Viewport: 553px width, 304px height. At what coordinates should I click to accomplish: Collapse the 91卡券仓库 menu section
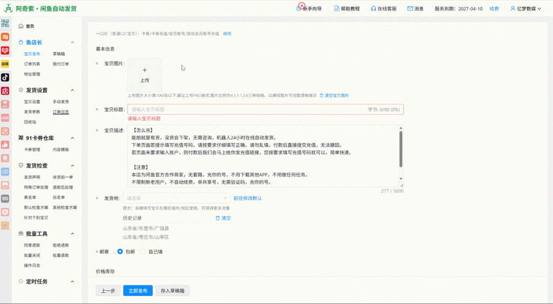(x=72, y=138)
